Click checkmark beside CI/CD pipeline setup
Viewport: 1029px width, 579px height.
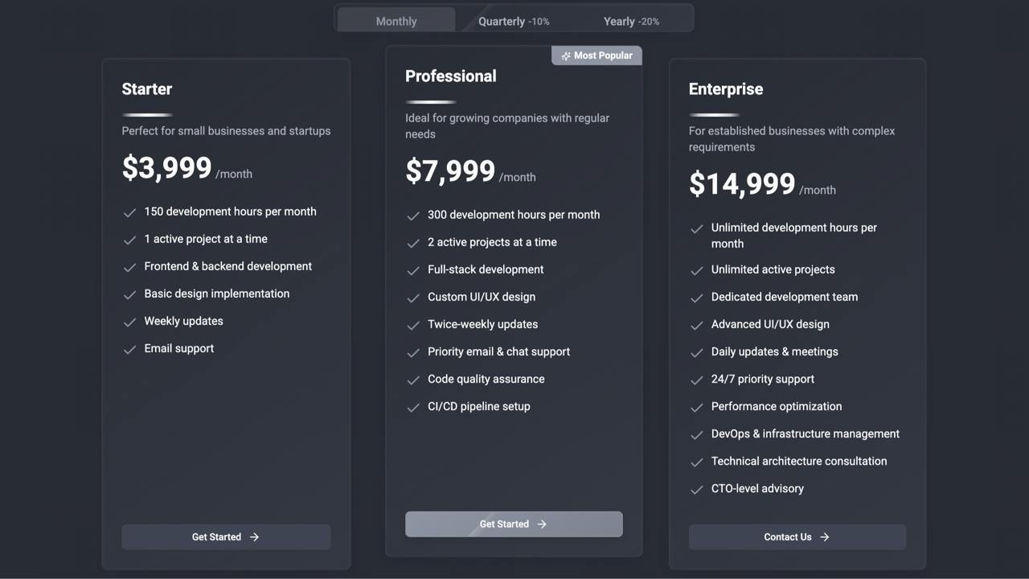coord(413,407)
